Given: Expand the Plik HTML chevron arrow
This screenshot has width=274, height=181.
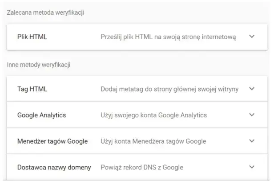Looking at the screenshot, I should pyautogui.click(x=252, y=37).
